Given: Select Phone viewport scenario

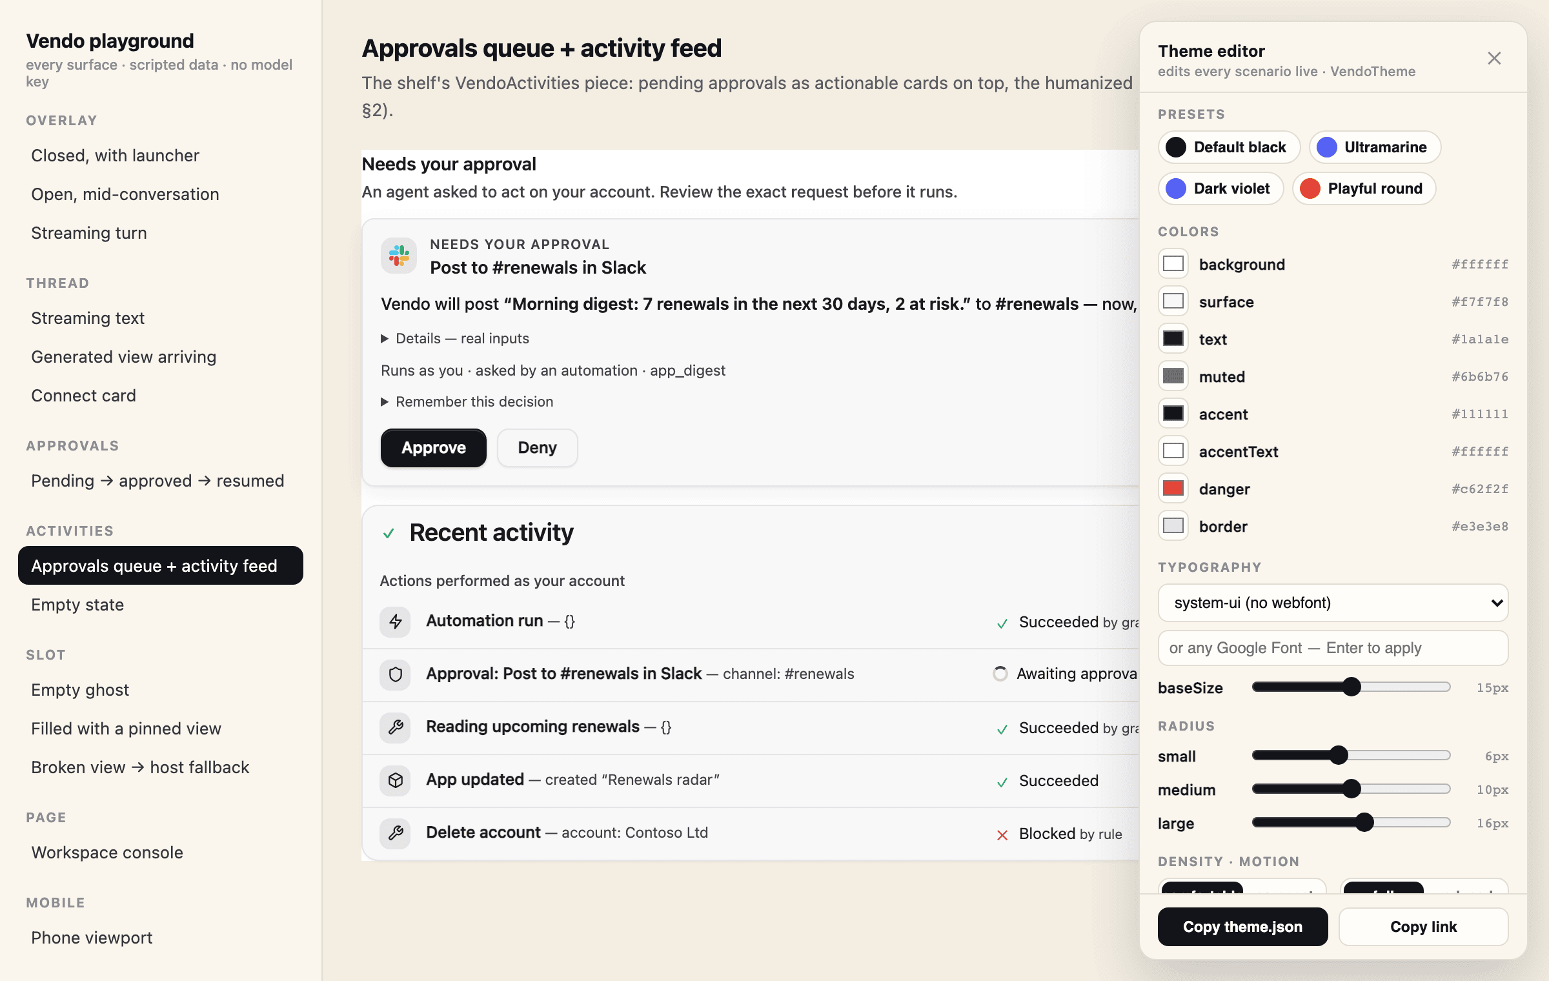Looking at the screenshot, I should [161, 938].
